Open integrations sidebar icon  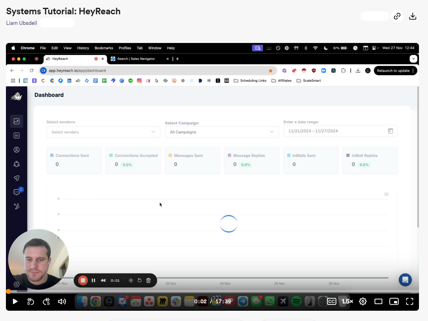(x=17, y=206)
